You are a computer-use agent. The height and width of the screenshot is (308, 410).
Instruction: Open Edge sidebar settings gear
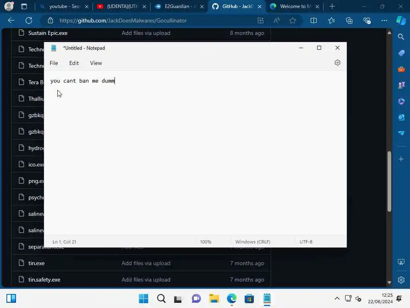pyautogui.click(x=401, y=280)
